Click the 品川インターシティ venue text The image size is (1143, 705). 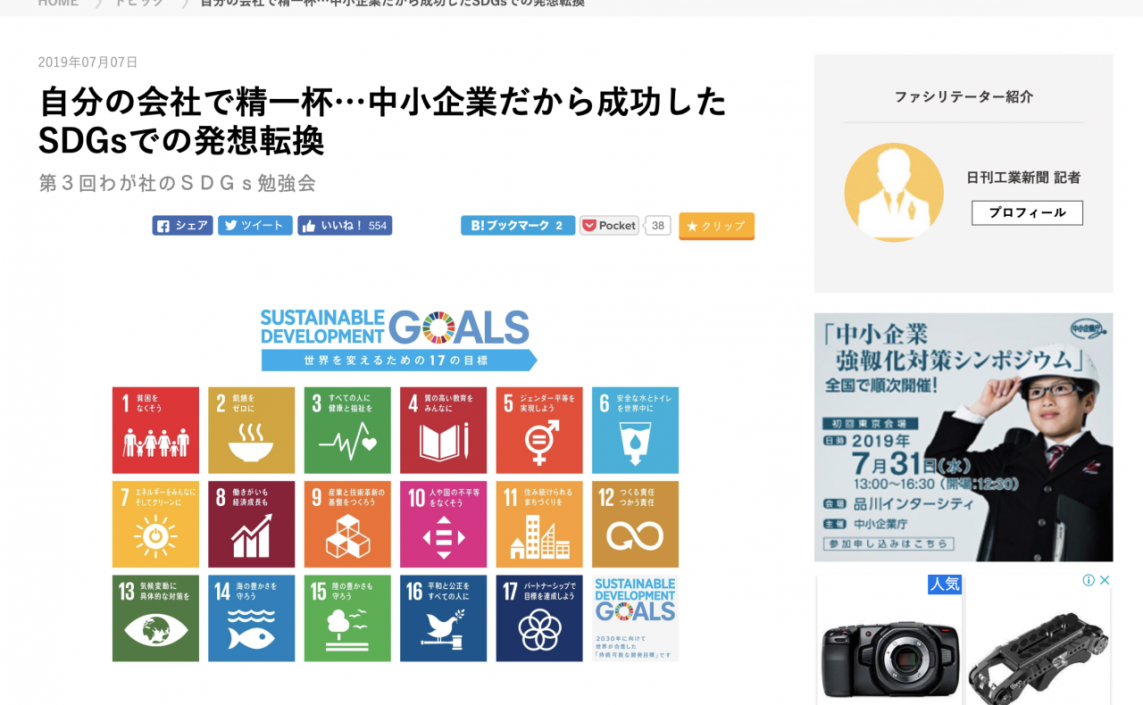click(914, 503)
